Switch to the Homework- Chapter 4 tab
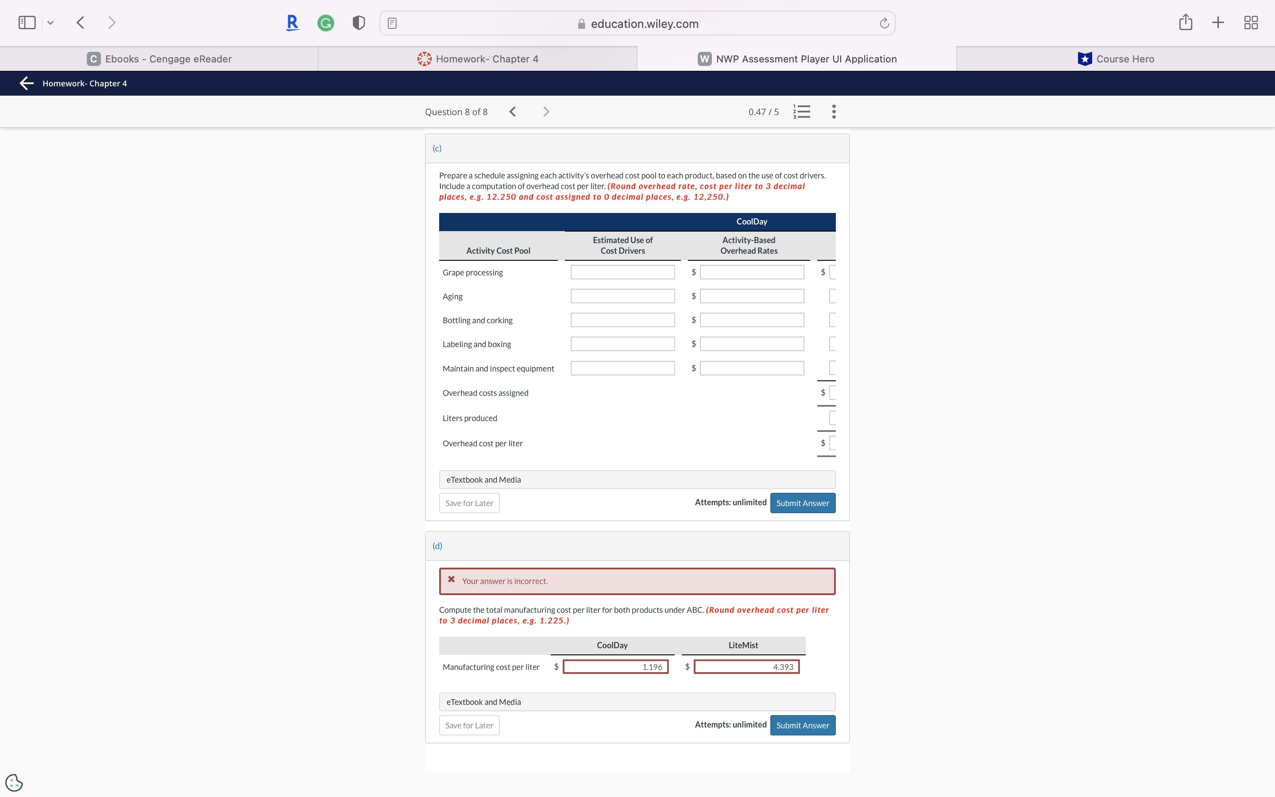Image resolution: width=1275 pixels, height=797 pixels. pos(478,58)
